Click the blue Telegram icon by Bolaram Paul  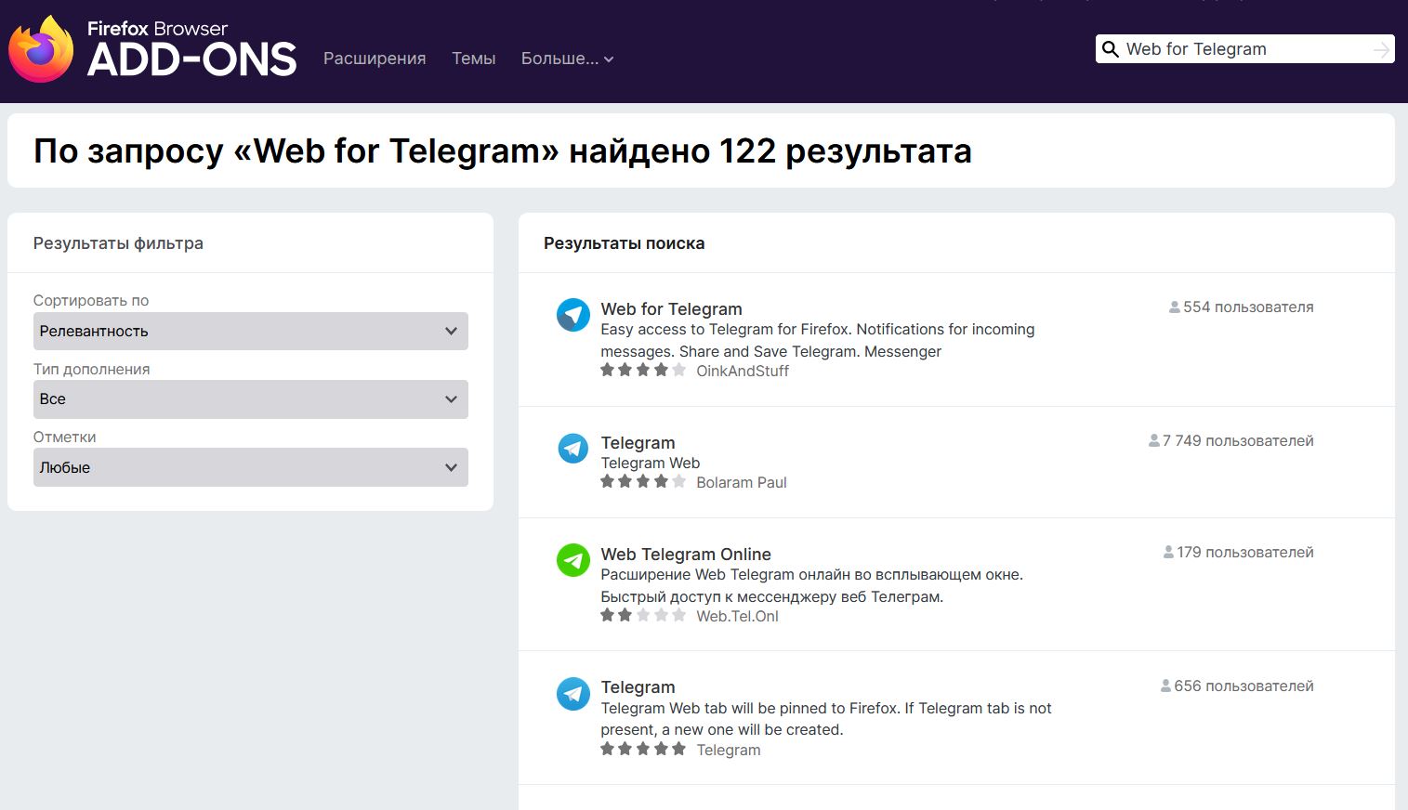pyautogui.click(x=572, y=449)
